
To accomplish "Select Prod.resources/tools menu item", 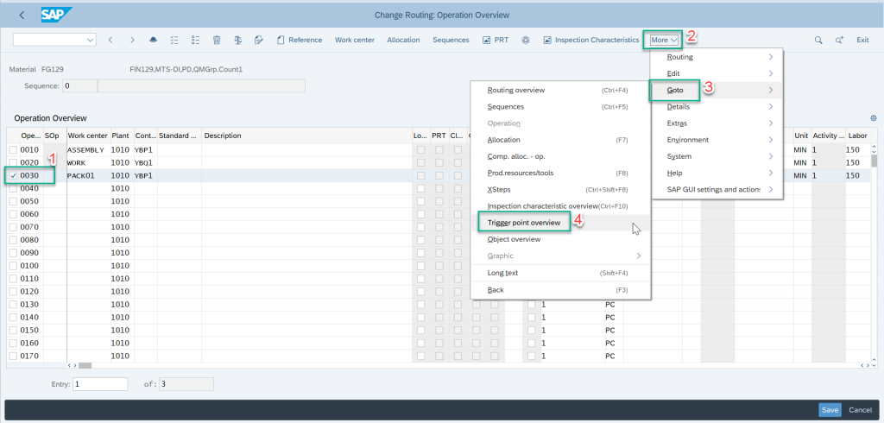I will (561, 174).
